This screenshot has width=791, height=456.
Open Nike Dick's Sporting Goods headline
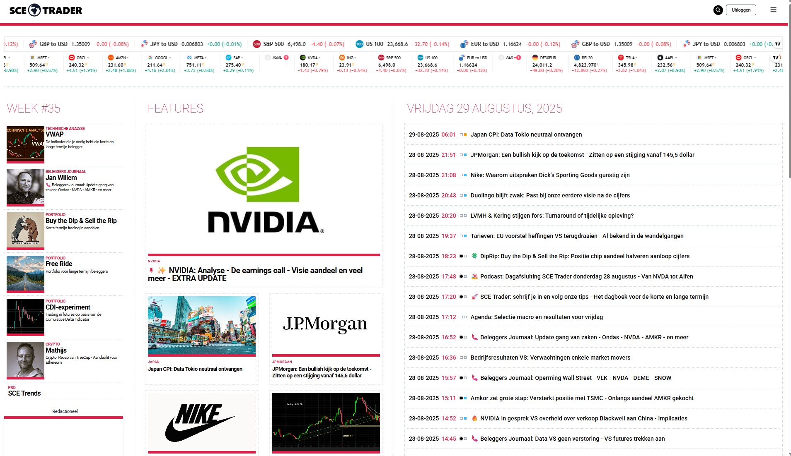click(x=550, y=175)
